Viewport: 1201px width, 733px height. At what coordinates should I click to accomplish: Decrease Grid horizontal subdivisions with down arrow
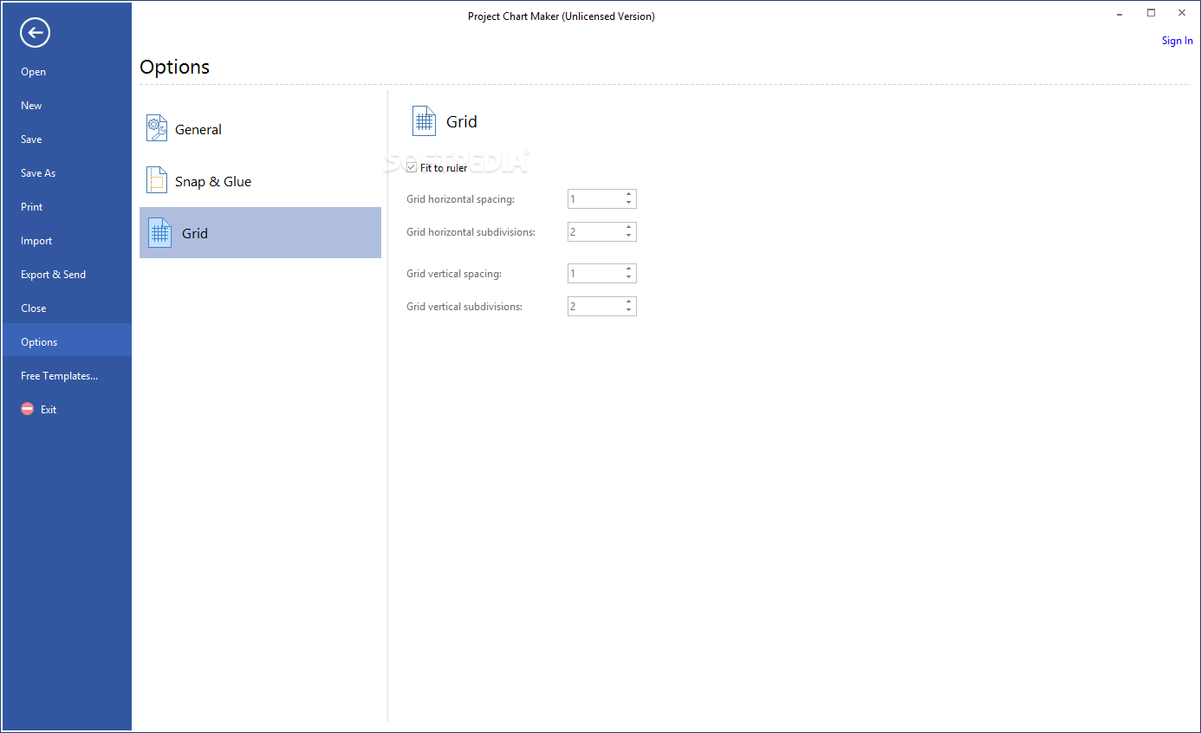click(x=628, y=236)
